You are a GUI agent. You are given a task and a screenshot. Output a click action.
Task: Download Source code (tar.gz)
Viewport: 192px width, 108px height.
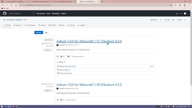tap(65, 73)
